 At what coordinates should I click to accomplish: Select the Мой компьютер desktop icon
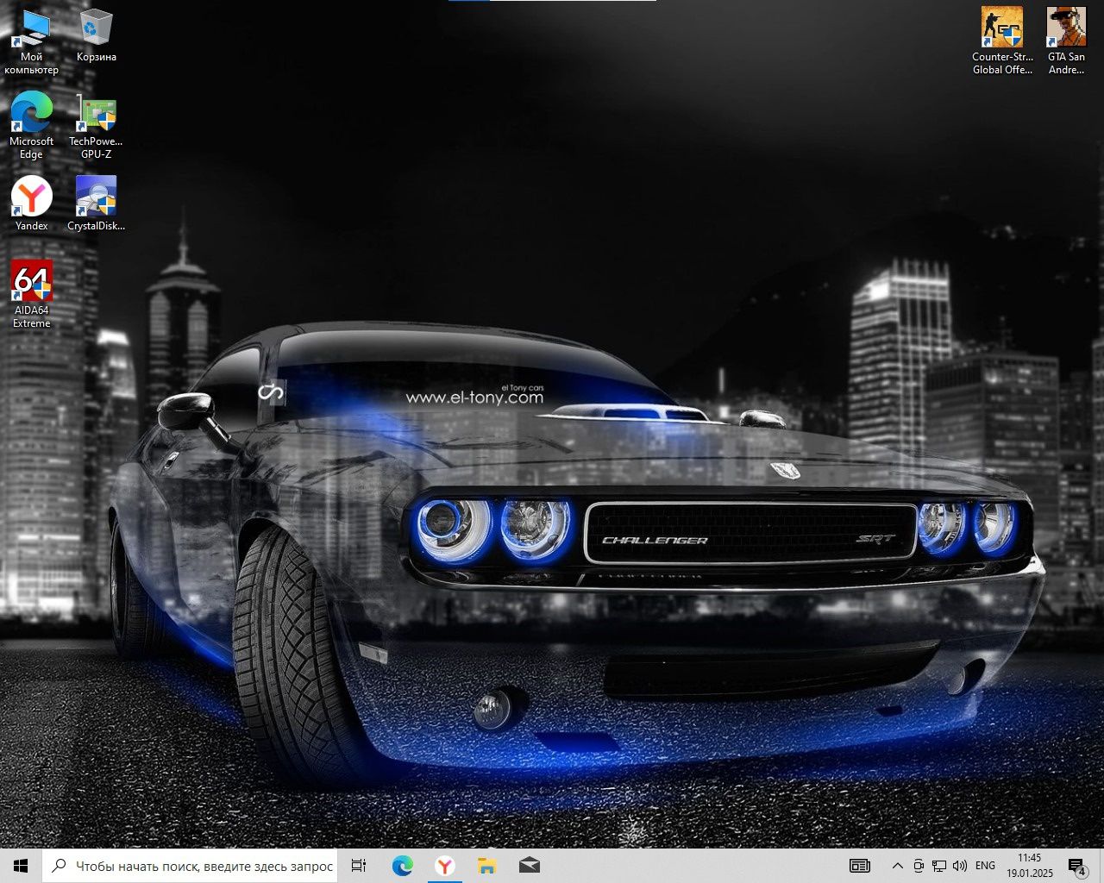pos(31,41)
